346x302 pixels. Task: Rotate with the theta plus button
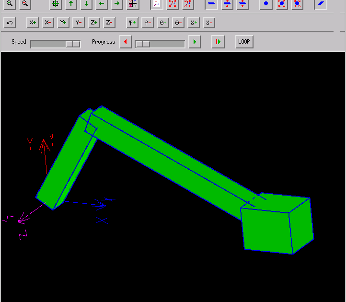pyautogui.click(x=163, y=23)
